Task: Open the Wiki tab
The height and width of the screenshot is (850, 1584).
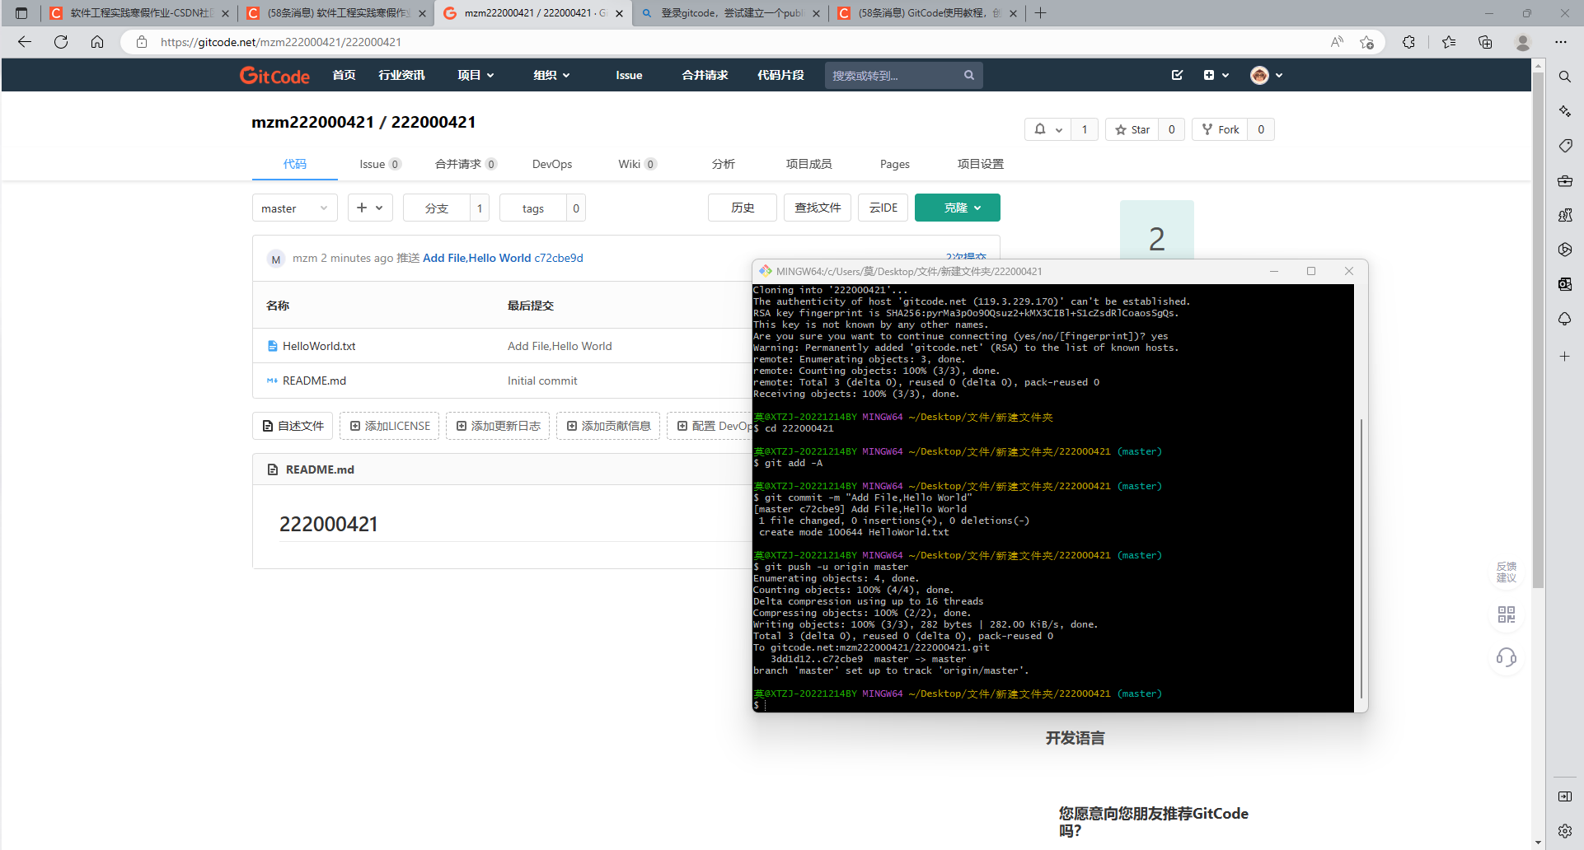Action: [x=637, y=164]
